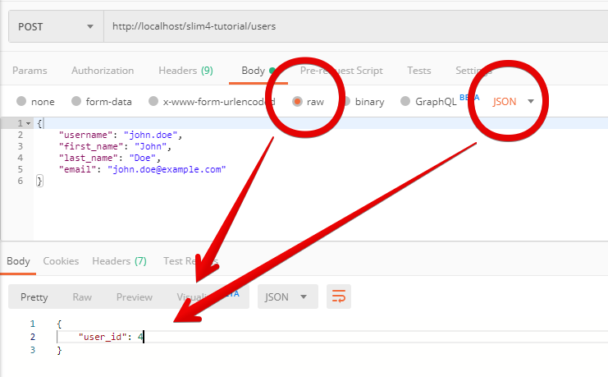Collapse the JSON code fold arrow on line 1
This screenshot has height=377, width=608.
pos(30,123)
